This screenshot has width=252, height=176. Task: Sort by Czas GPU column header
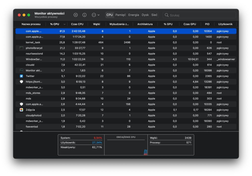click(190, 24)
